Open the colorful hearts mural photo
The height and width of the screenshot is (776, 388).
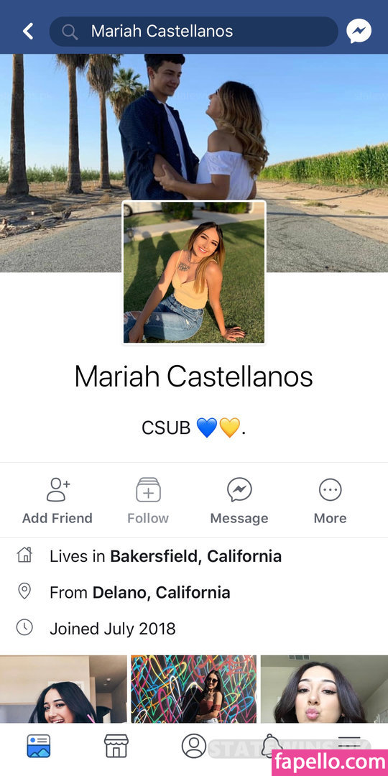click(x=194, y=689)
